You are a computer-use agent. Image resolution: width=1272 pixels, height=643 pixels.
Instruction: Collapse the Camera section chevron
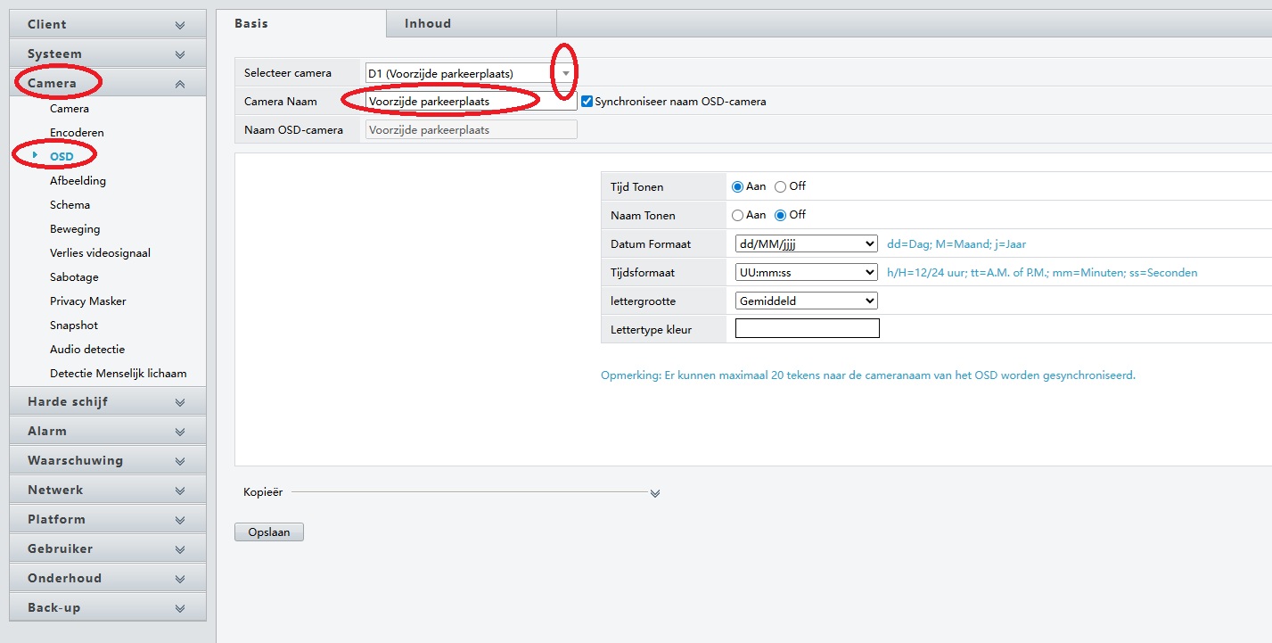pyautogui.click(x=180, y=84)
